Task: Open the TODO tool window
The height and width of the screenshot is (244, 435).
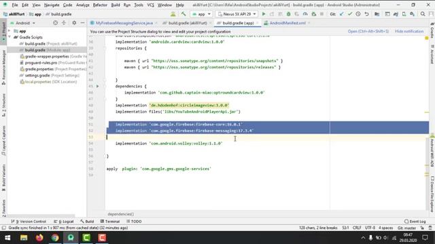Action: pos(134,222)
